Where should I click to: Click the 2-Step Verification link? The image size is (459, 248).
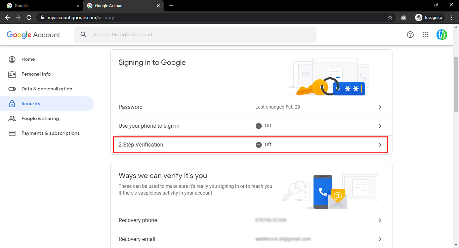141,144
